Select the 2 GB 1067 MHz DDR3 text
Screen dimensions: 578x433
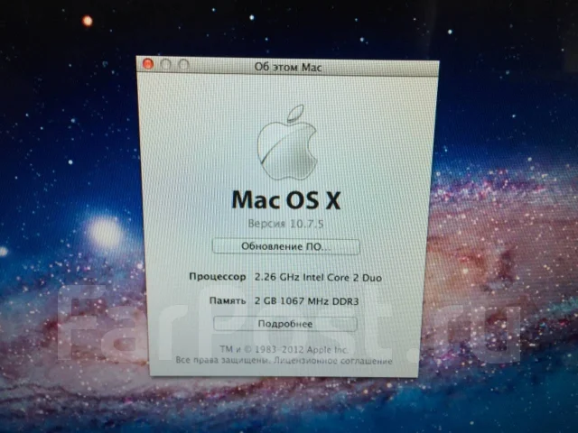click(306, 300)
